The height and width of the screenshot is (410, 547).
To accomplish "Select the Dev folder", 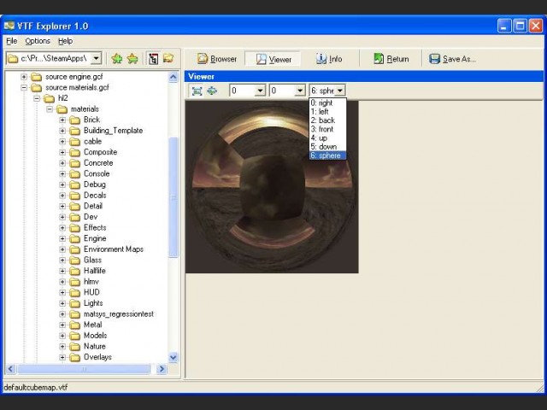I will click(x=91, y=217).
